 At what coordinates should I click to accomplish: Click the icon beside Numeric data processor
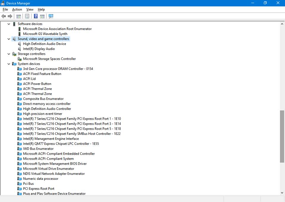tap(20, 179)
